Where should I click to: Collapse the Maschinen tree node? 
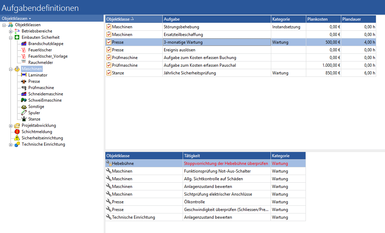click(10, 69)
